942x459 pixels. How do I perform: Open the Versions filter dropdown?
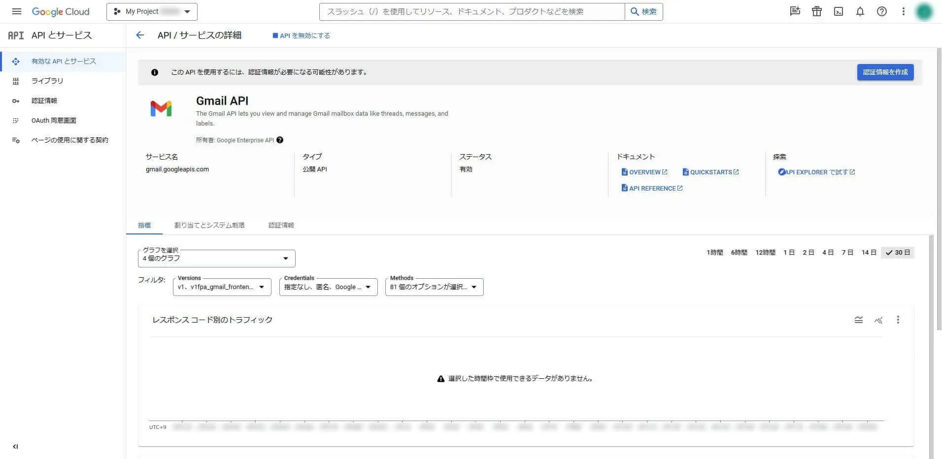click(x=222, y=287)
